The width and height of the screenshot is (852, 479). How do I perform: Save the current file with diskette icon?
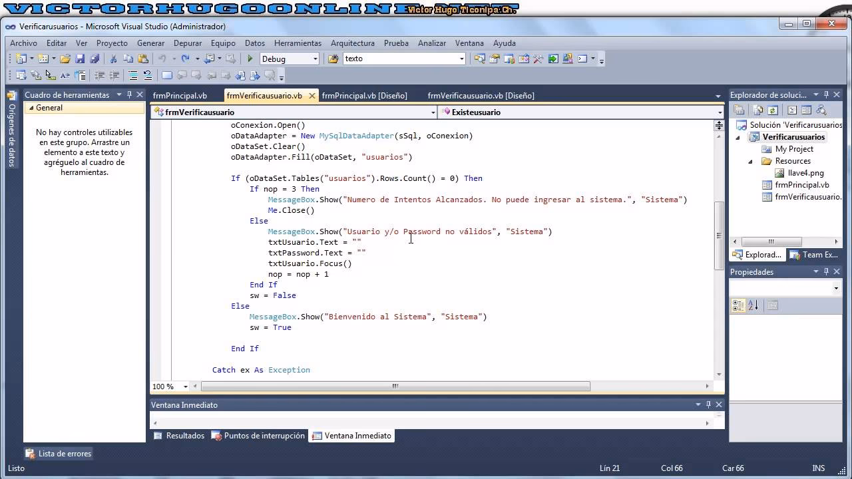pyautogui.click(x=80, y=59)
